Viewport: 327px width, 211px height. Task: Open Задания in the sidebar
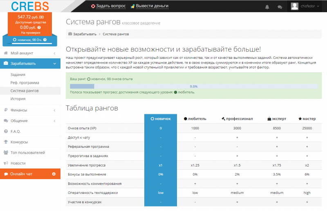click(18, 75)
